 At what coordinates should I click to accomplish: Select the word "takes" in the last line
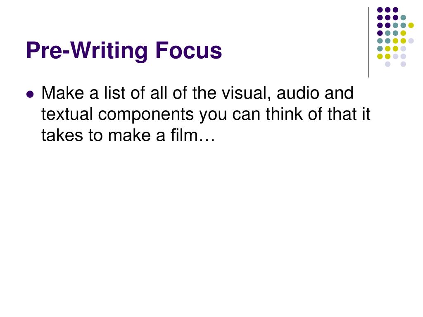tap(62, 135)
